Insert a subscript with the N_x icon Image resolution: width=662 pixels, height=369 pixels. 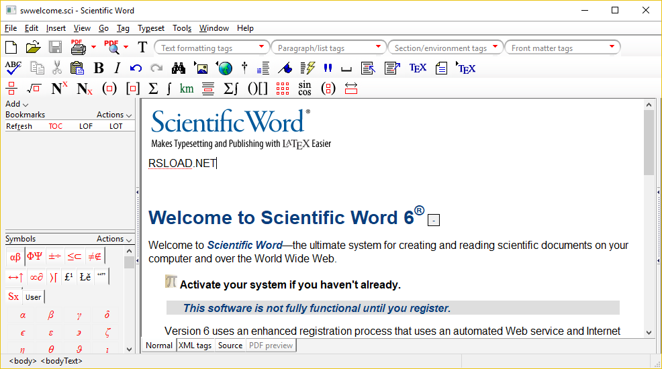pos(85,89)
